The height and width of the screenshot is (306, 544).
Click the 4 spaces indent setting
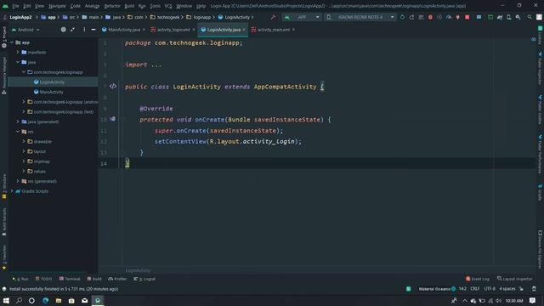pos(507,289)
